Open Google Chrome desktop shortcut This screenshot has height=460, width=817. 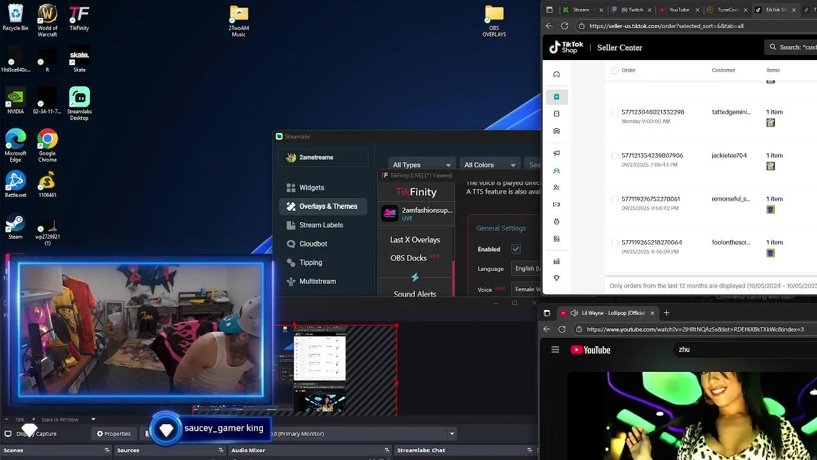pos(47,146)
